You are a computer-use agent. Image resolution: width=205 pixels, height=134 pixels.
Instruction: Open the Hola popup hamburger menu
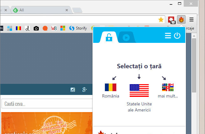tap(168, 36)
